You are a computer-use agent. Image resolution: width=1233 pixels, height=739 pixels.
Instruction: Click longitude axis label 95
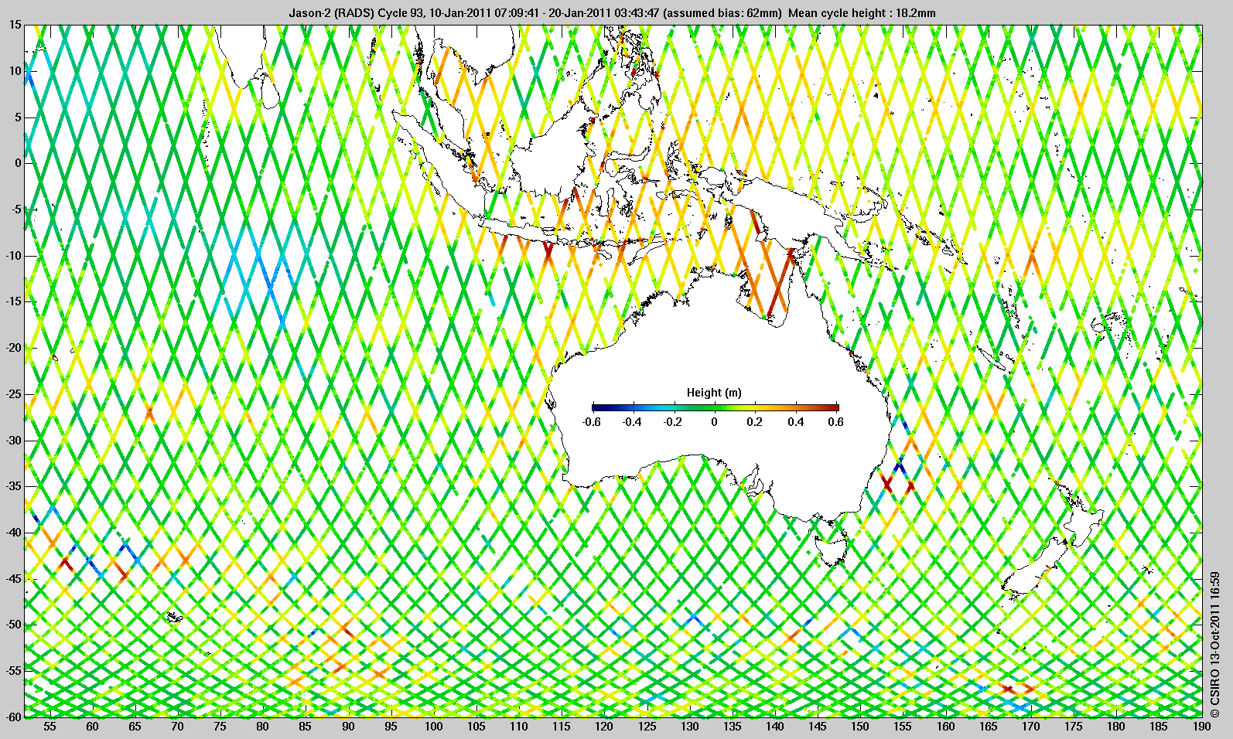click(x=391, y=727)
